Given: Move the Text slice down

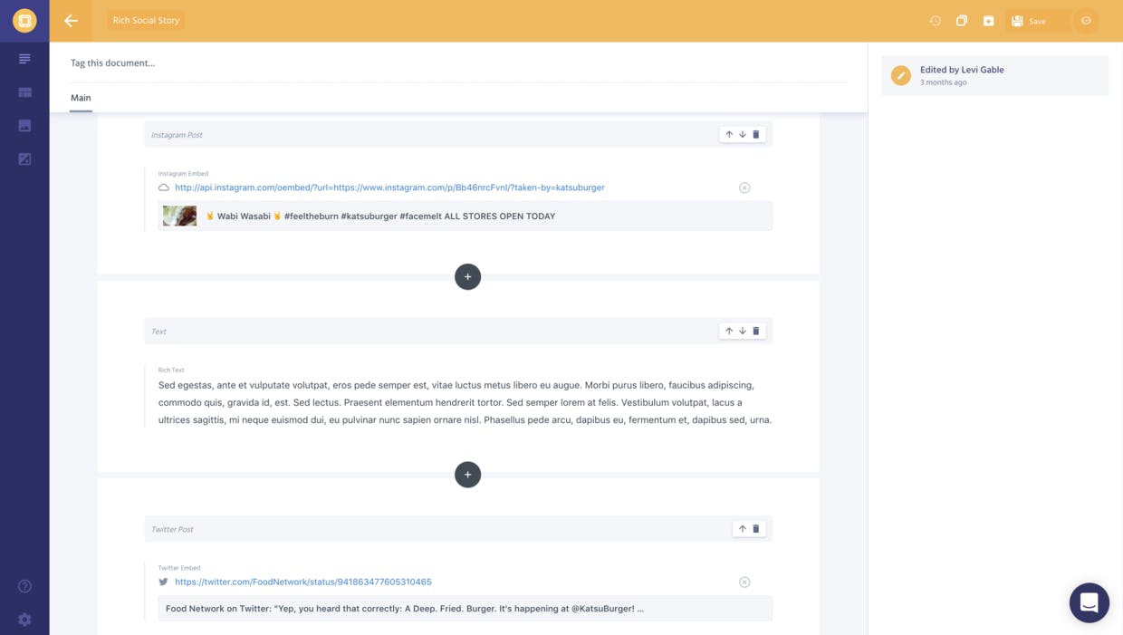Looking at the screenshot, I should (x=743, y=332).
